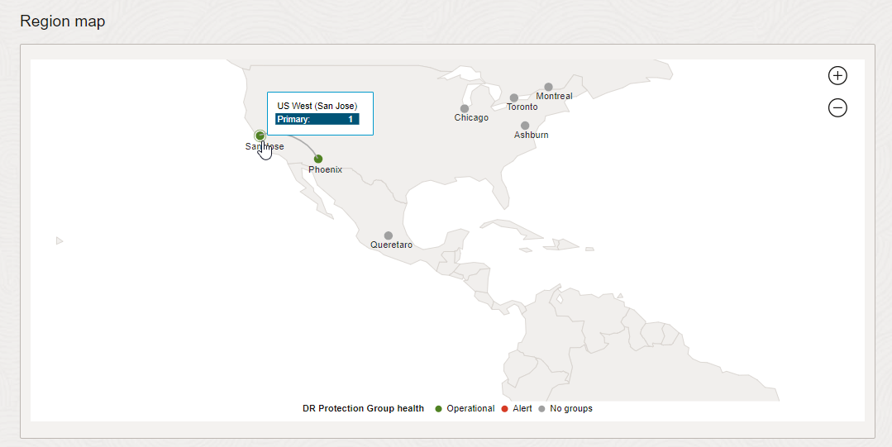Choose the Queretaro region marker dot
Image resolution: width=892 pixels, height=447 pixels.
pyautogui.click(x=389, y=235)
